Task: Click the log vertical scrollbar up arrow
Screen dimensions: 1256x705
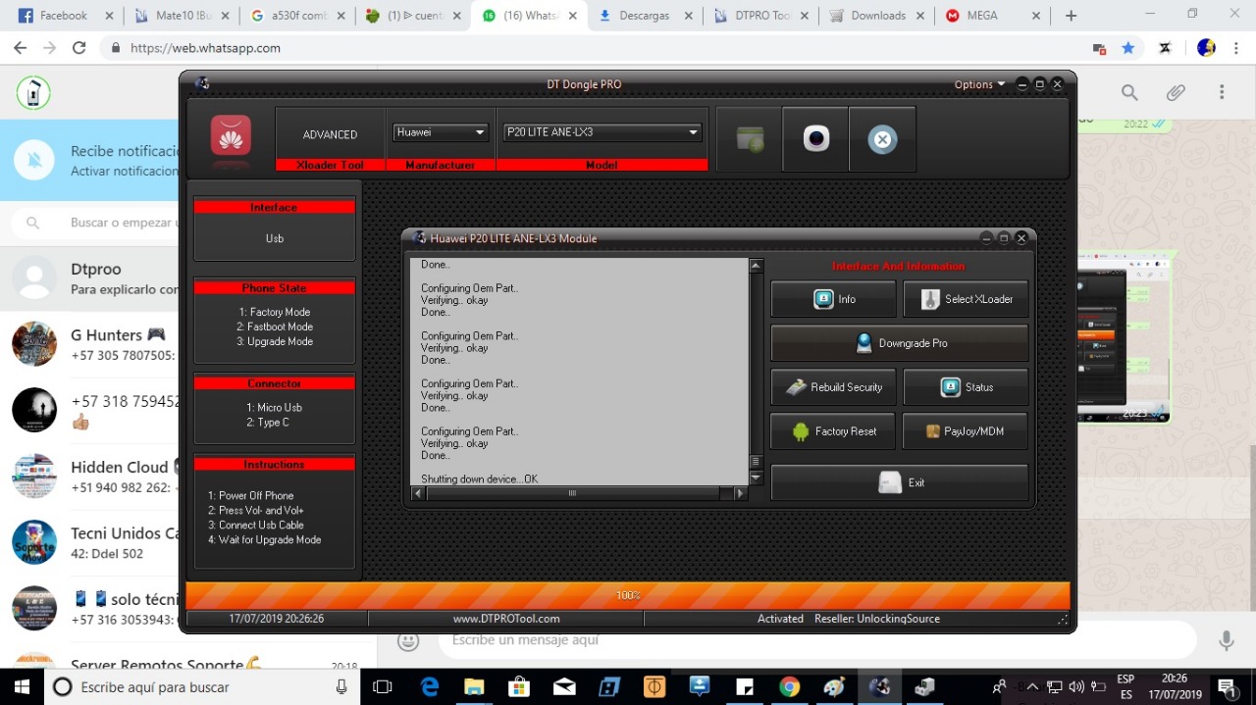Action: (756, 266)
